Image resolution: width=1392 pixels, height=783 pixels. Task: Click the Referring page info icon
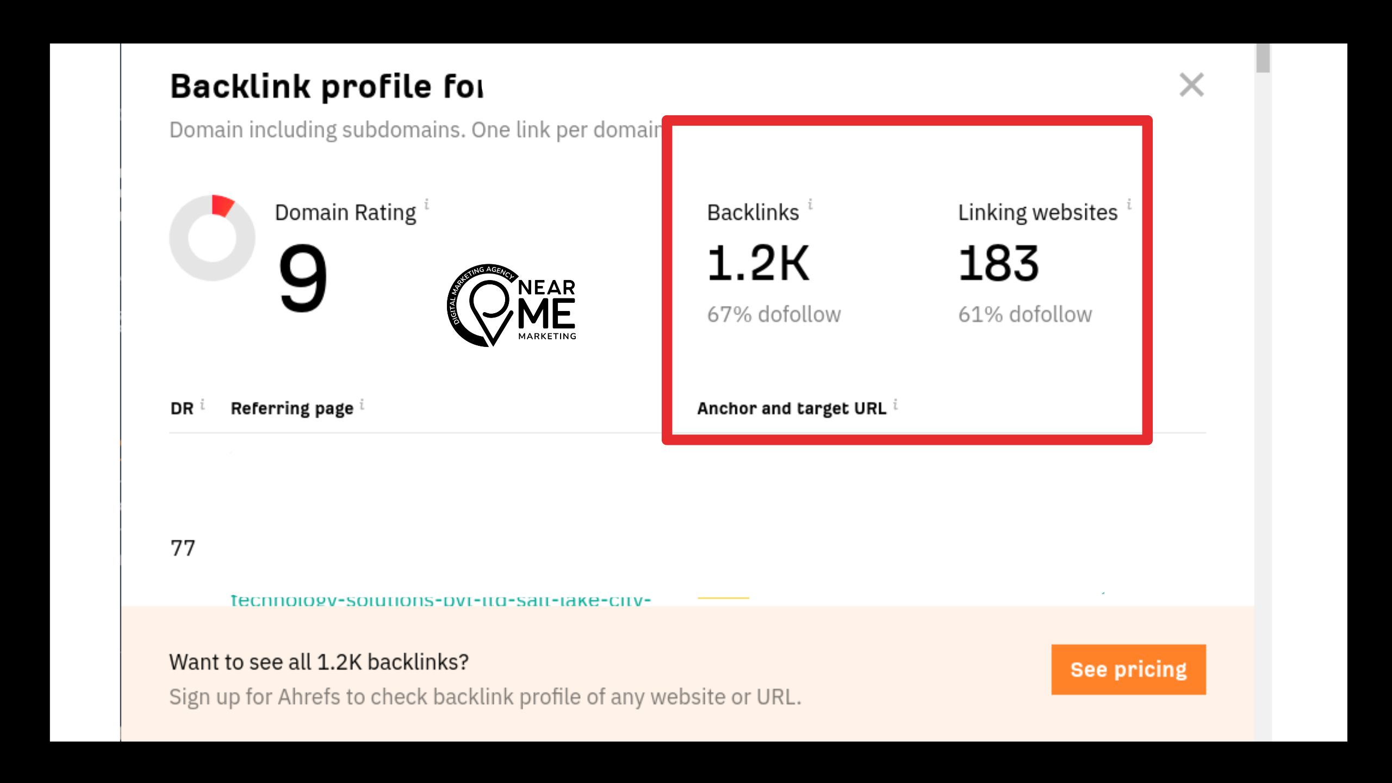(x=362, y=405)
